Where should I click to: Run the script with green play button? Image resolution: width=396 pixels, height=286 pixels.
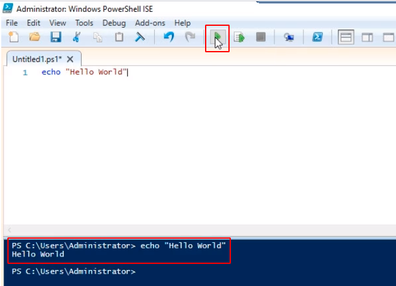[x=217, y=38]
